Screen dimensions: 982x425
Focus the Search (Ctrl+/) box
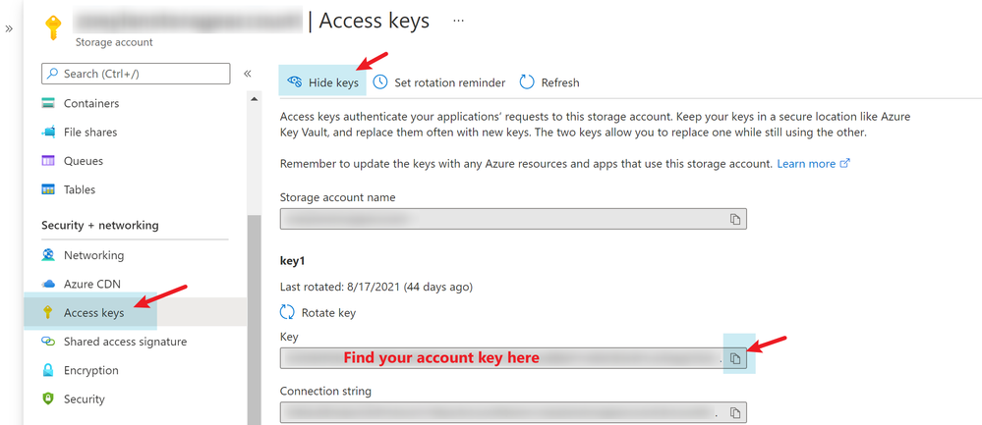136,74
